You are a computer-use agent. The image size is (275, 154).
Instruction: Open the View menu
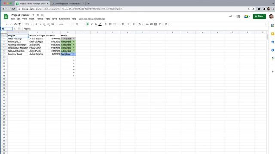[24, 19]
